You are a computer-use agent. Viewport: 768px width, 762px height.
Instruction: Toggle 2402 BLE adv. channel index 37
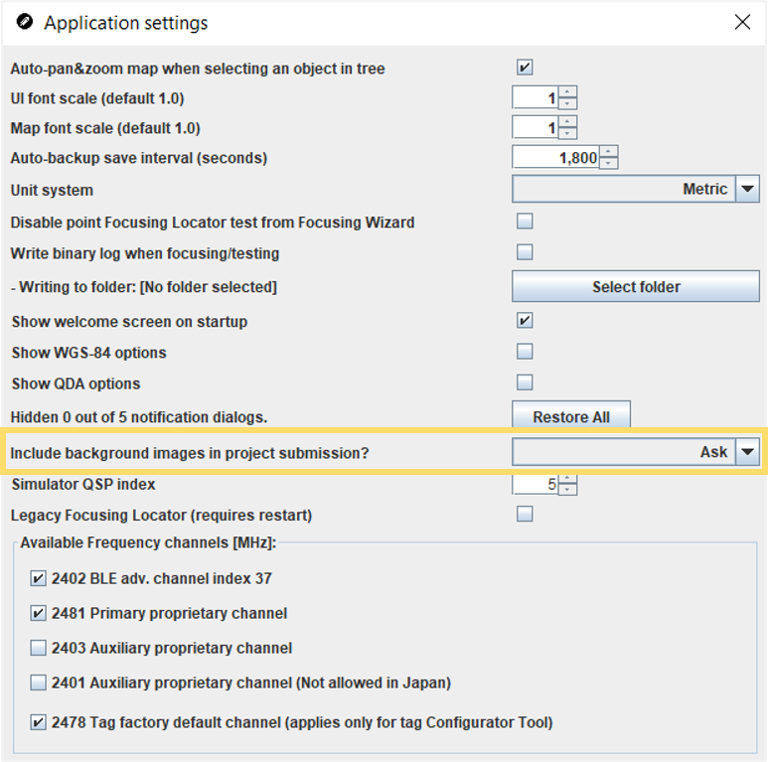tap(38, 578)
